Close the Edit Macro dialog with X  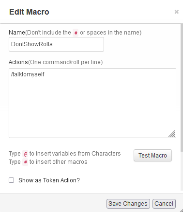177,12
